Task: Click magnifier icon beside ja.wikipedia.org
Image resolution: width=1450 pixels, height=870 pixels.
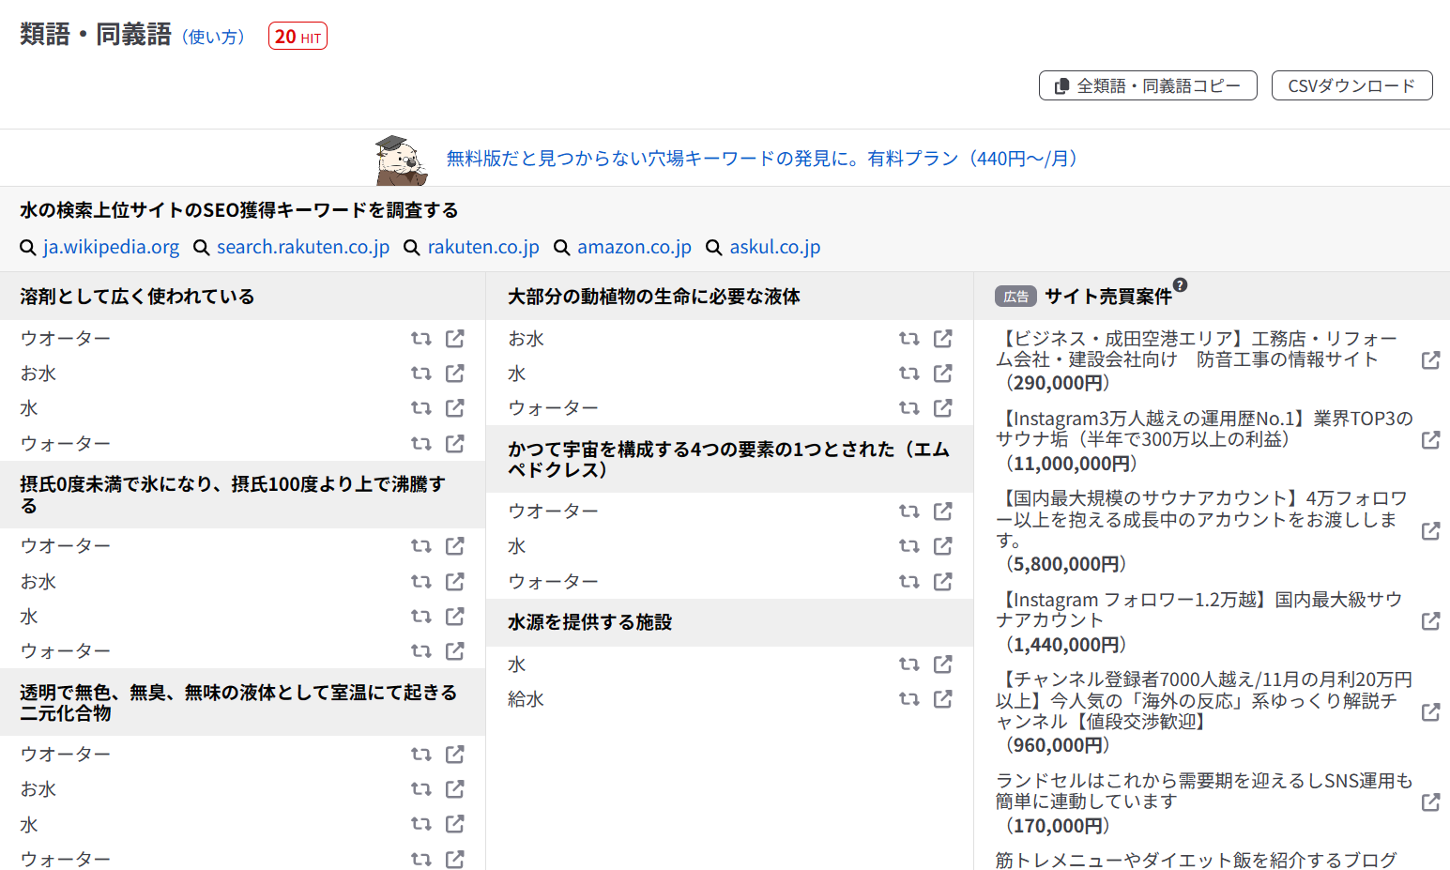Action: click(x=28, y=248)
